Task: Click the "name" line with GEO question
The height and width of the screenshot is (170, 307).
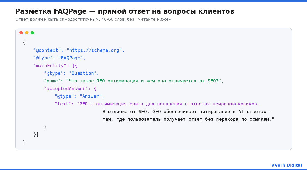Action: [134, 81]
